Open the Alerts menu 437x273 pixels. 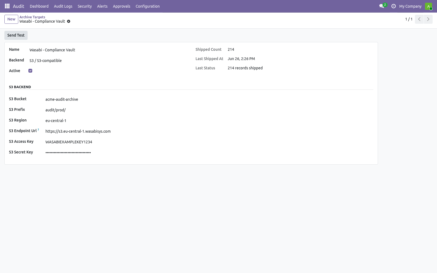coord(102,6)
